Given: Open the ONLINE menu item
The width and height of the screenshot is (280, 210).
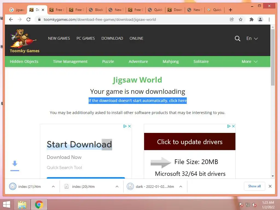Looking at the screenshot, I should [136, 38].
